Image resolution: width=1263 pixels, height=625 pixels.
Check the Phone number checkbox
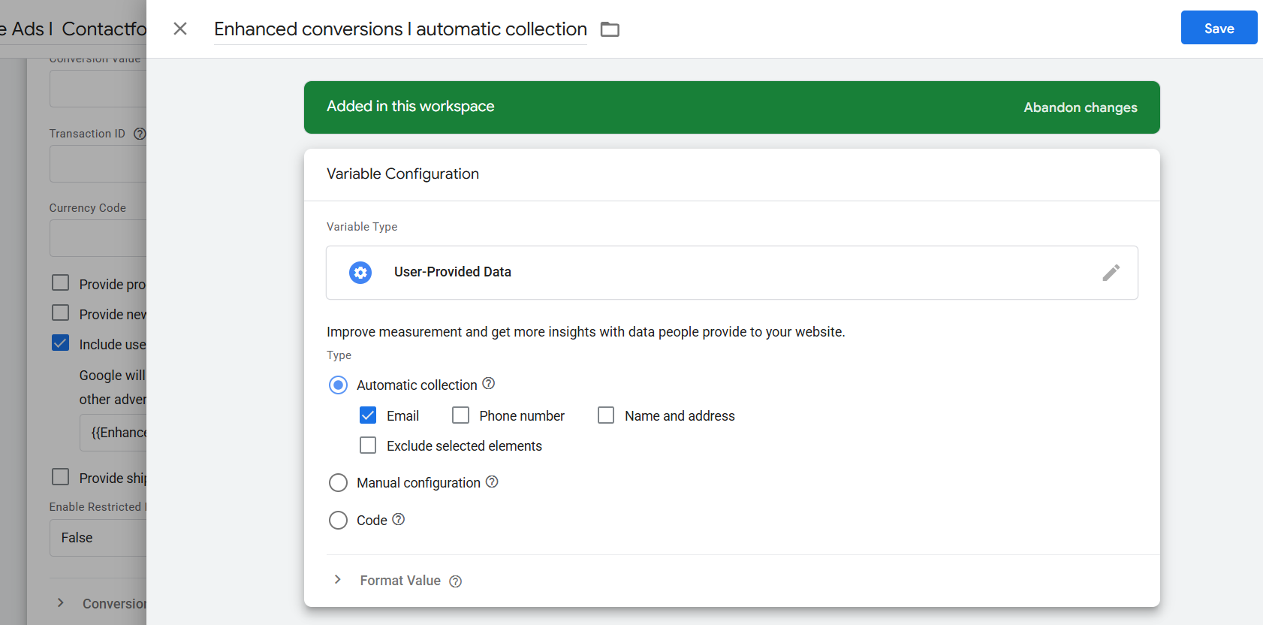[x=461, y=415]
